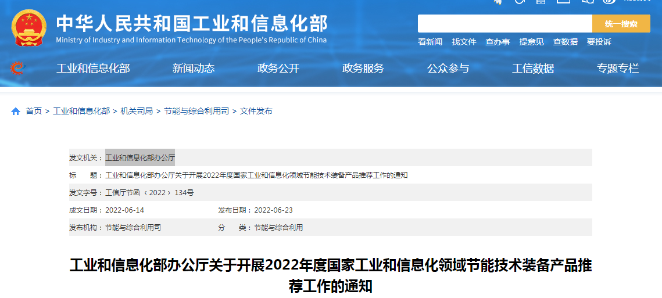Open the 工信数据 nav menu

click(x=533, y=69)
